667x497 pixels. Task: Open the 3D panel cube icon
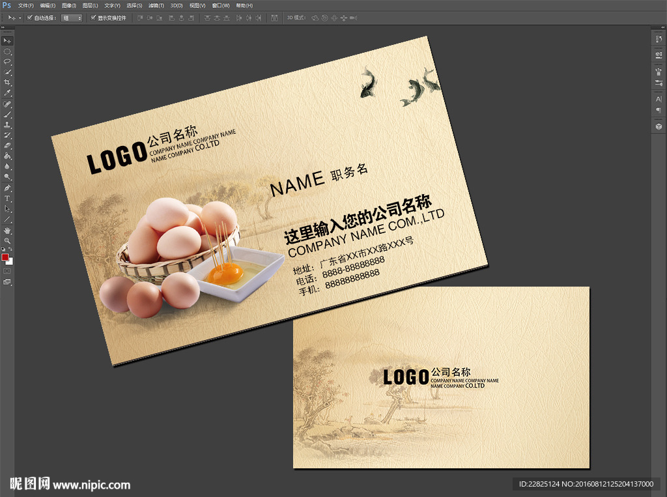[659, 126]
